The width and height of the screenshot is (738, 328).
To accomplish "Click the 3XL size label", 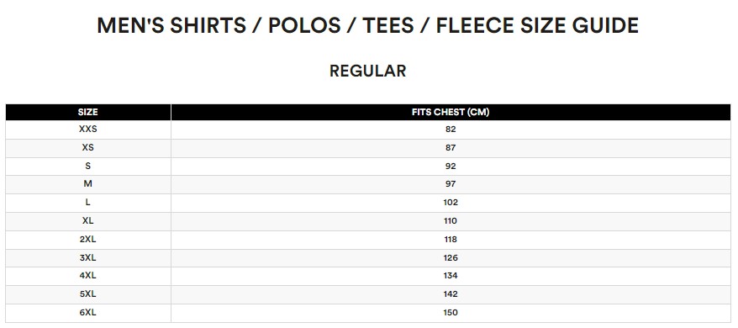I will (88, 258).
